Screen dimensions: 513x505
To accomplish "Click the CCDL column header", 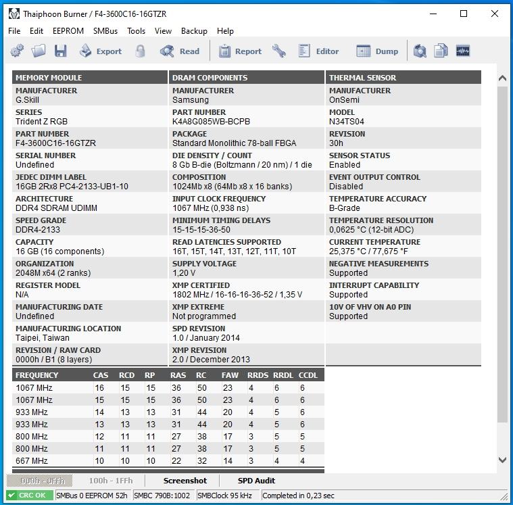I will click(x=308, y=375).
